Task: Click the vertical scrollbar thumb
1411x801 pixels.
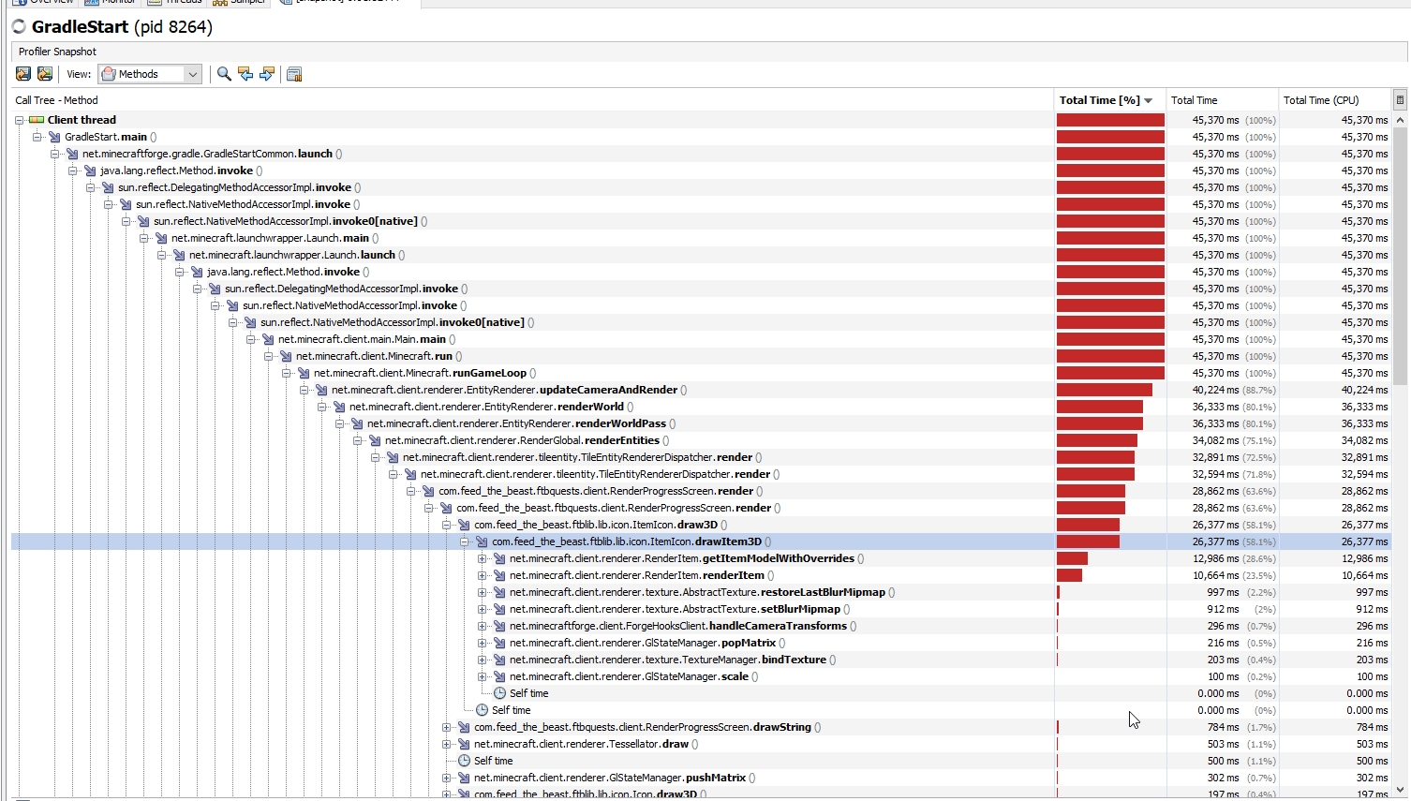Action: pos(1400,253)
